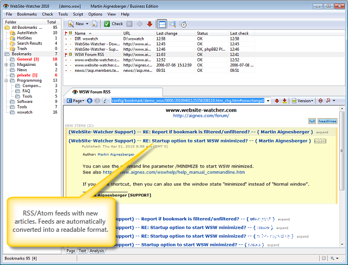Open the Version dropdown menu
Screen dimensions: 348x265
[x=303, y=101]
